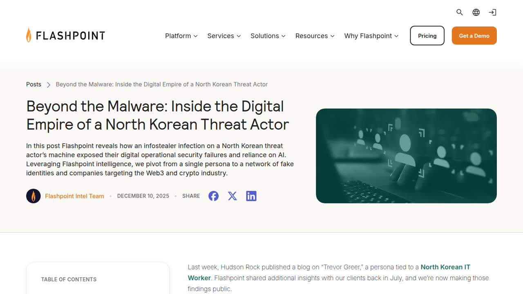Click the Flashpoint Intel Team avatar
This screenshot has height=294, width=523.
34,196
